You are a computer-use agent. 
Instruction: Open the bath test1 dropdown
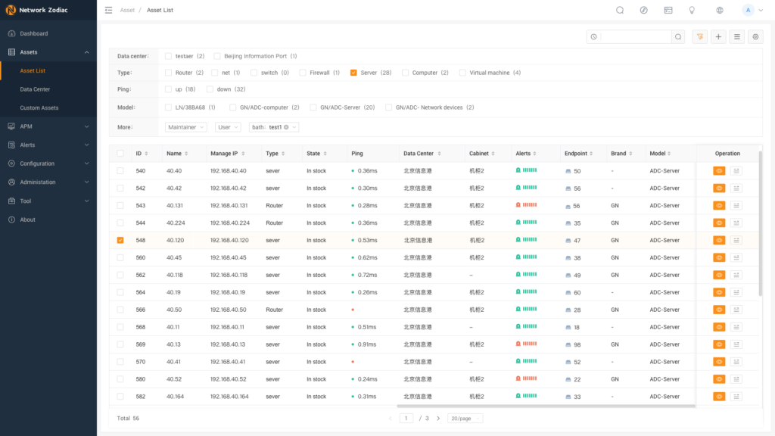click(274, 127)
